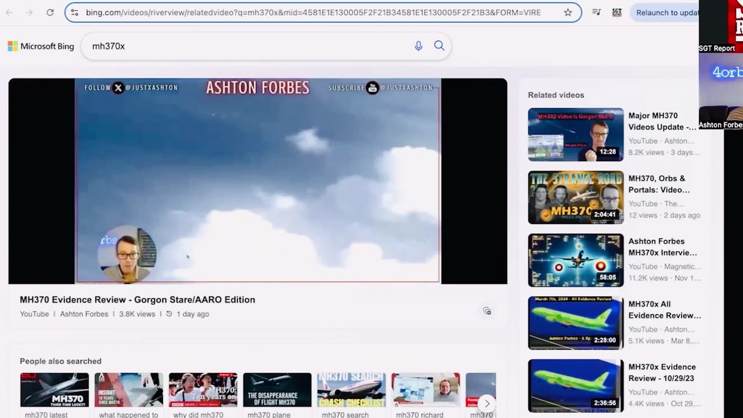
Task: Open site information icon in address bar
Action: point(74,12)
